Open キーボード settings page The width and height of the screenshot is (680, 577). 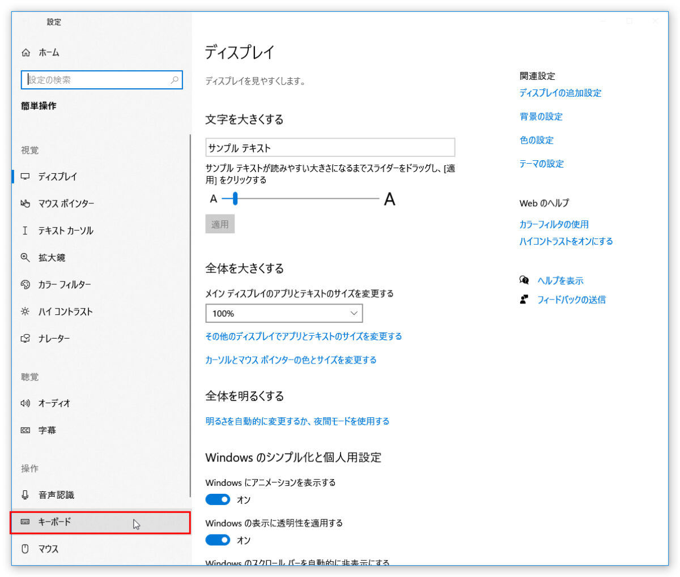click(x=100, y=522)
